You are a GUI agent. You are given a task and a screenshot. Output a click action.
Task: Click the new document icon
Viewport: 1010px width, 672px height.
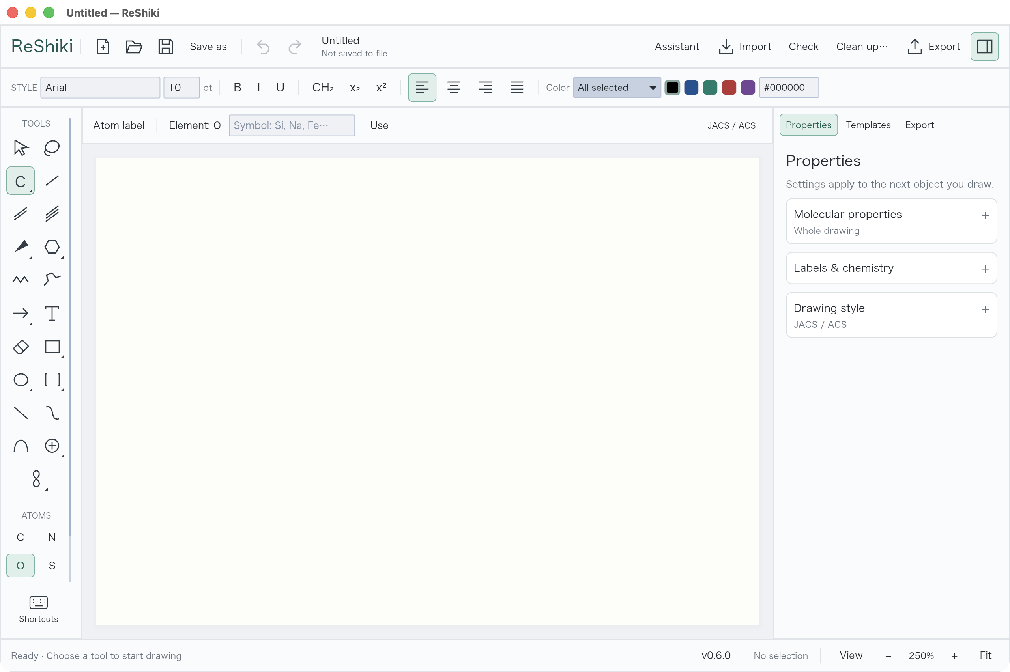pos(103,46)
